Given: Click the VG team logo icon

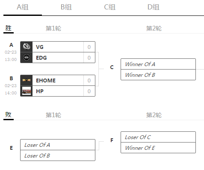Looking at the screenshot, I should [x=27, y=47].
